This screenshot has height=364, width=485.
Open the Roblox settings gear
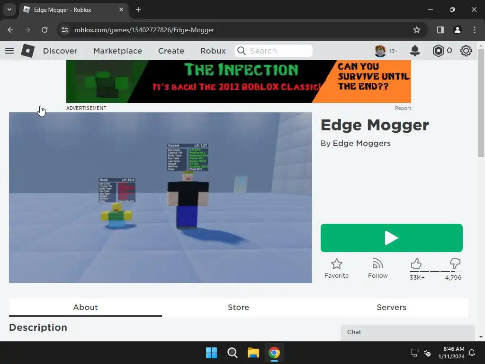coord(466,50)
